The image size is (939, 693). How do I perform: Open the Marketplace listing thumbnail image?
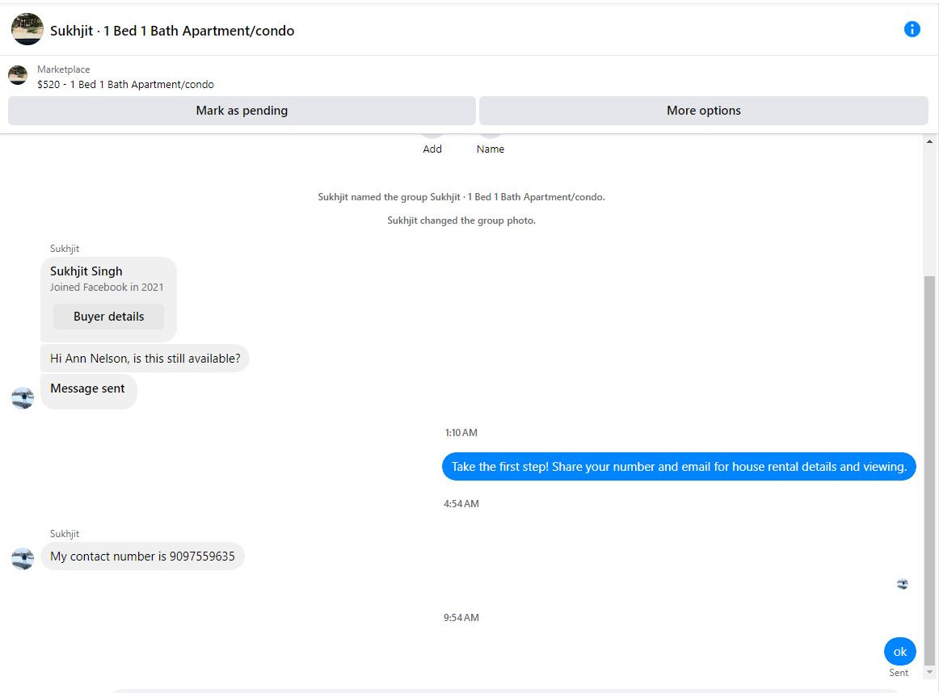(18, 76)
